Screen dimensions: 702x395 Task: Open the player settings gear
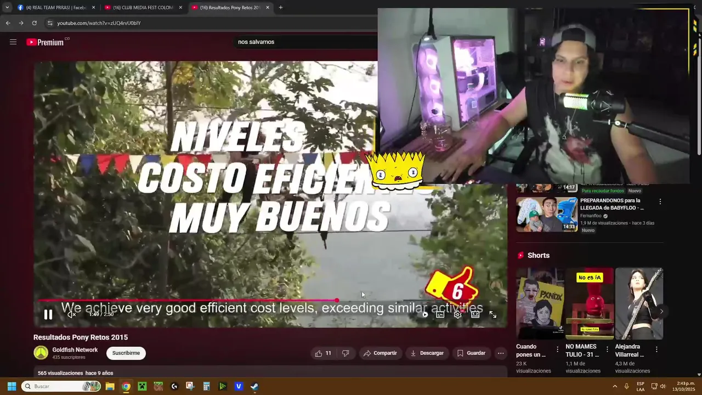pyautogui.click(x=457, y=314)
